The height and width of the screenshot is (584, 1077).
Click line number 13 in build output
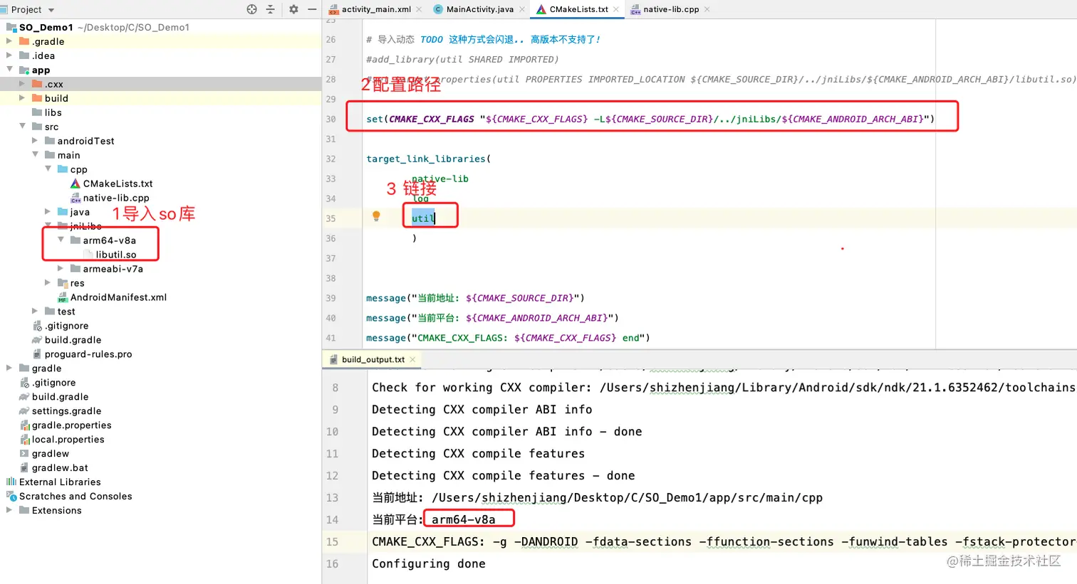[x=332, y=497]
